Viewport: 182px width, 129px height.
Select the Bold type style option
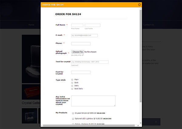[x=72, y=83]
